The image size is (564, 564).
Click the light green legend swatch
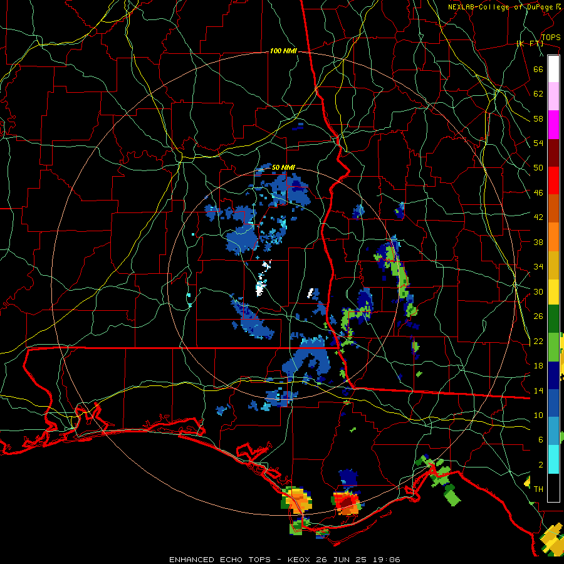point(553,347)
